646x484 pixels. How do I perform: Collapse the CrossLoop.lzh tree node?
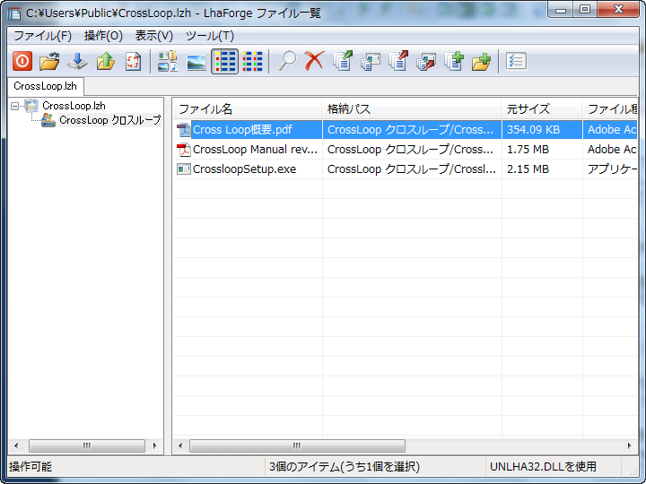point(15,106)
